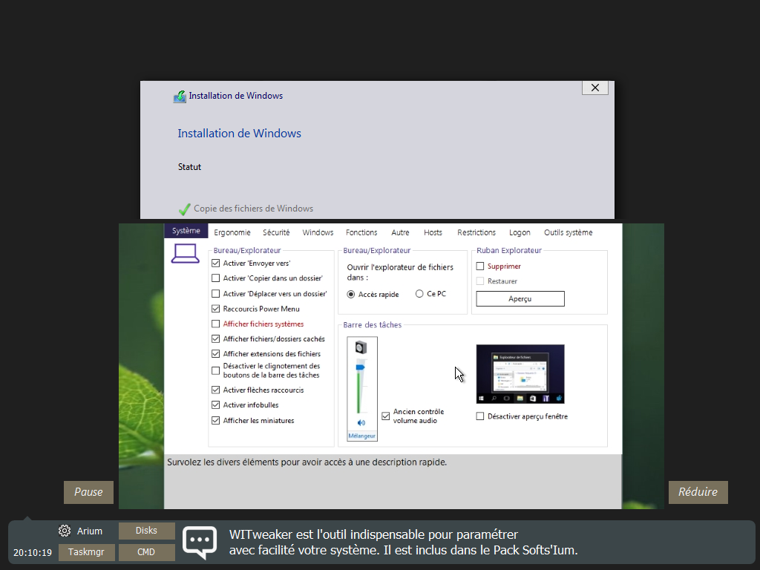Click the speech bubble message icon
The height and width of the screenshot is (570, 760).
(200, 543)
